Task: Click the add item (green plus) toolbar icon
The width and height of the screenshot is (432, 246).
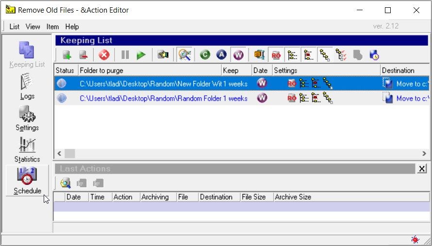Action: click(x=67, y=55)
